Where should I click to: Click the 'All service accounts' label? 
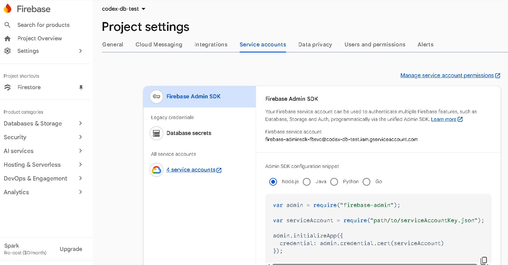[x=173, y=154]
